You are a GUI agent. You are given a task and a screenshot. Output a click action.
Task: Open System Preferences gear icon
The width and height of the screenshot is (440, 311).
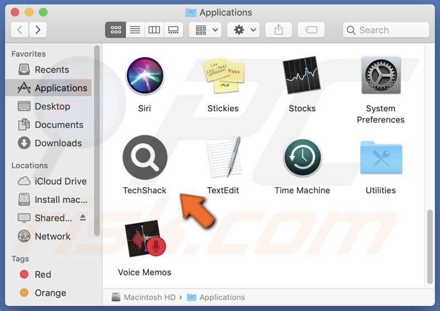point(381,75)
